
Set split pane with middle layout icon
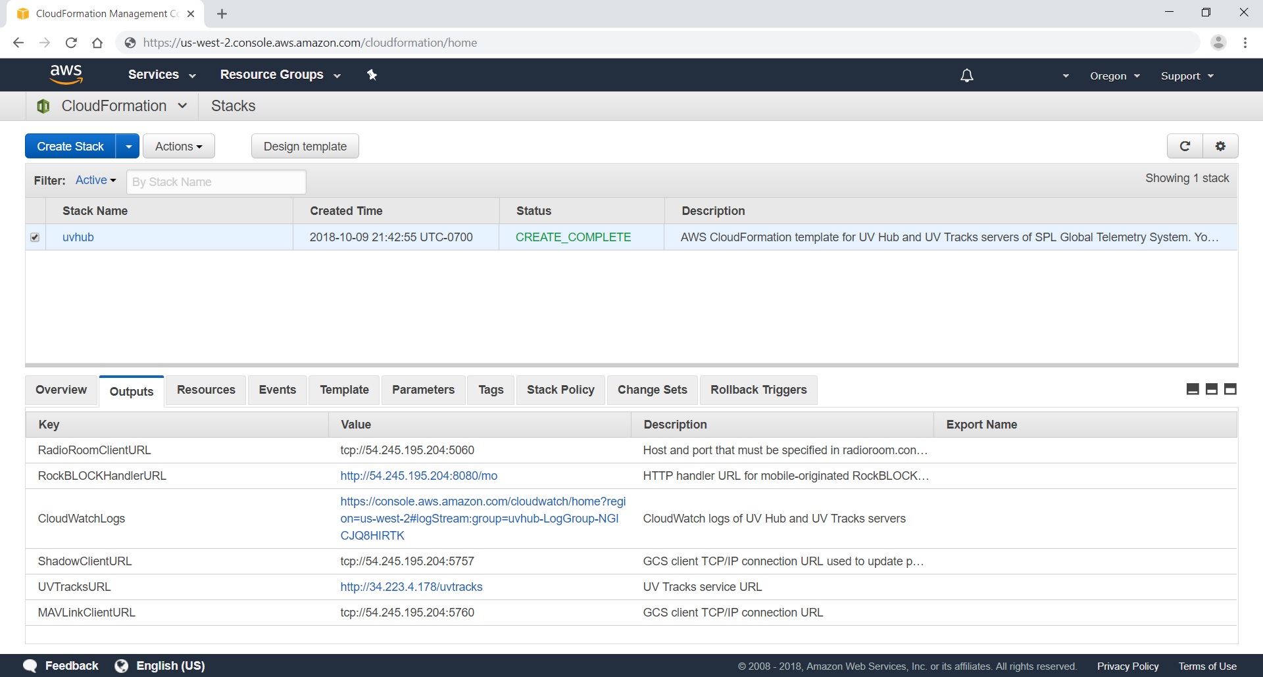1212,389
